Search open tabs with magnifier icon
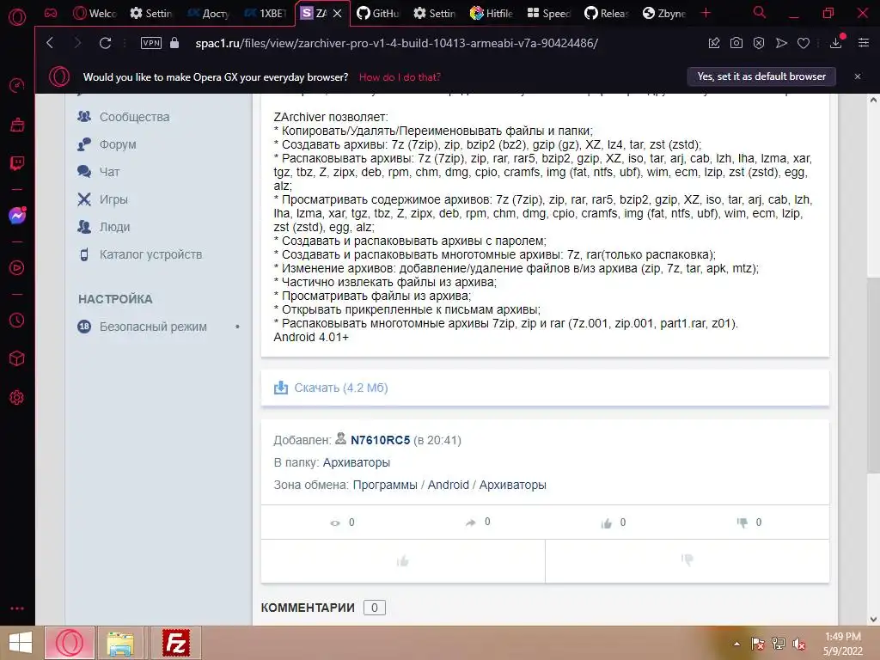 click(x=760, y=12)
